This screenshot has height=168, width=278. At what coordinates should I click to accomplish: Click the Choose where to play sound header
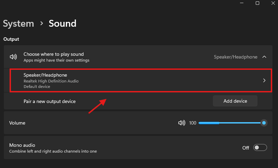point(53,54)
